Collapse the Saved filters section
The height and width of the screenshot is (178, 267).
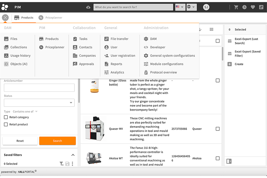[73, 155]
